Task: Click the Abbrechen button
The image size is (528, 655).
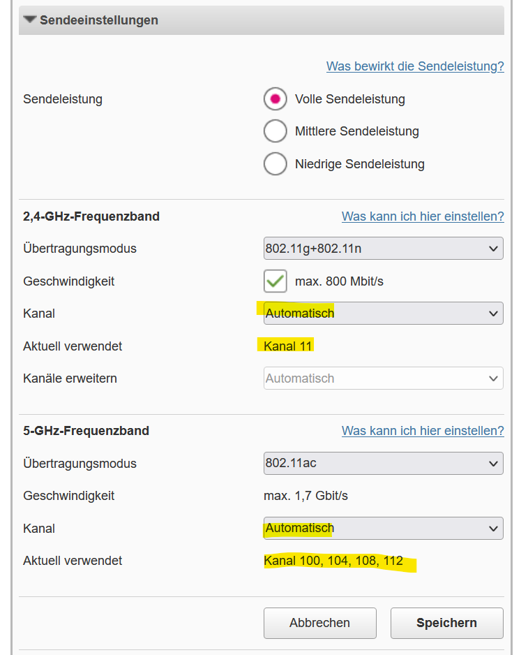Action: tap(319, 623)
